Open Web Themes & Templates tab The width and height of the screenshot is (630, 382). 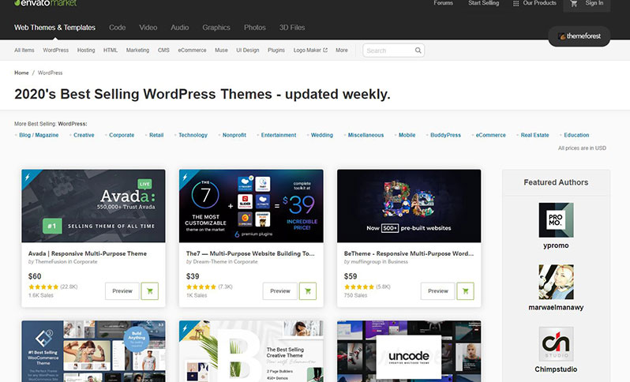click(54, 28)
